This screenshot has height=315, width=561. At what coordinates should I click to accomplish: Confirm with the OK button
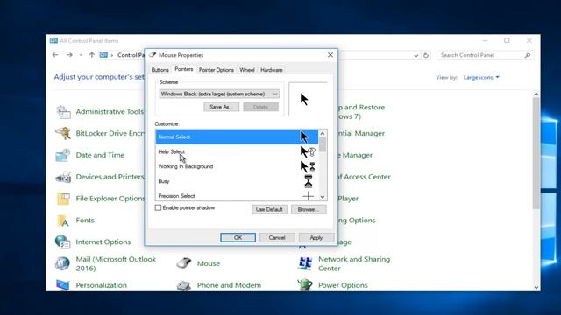tap(238, 237)
